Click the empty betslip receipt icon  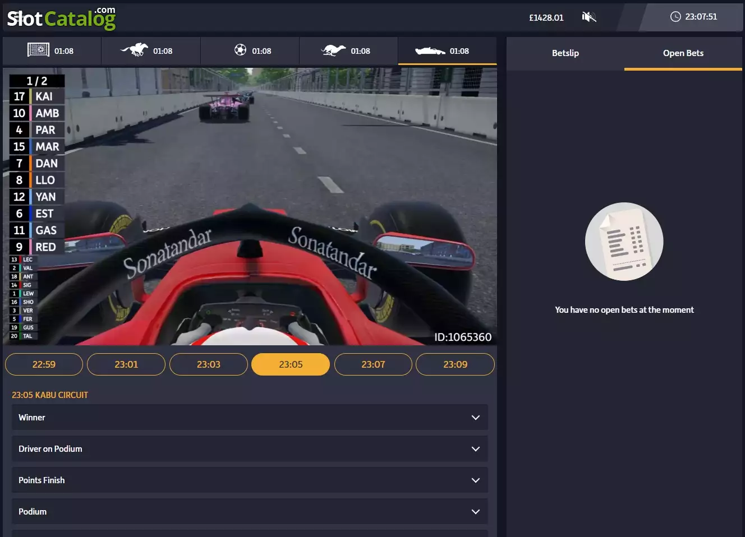click(624, 242)
